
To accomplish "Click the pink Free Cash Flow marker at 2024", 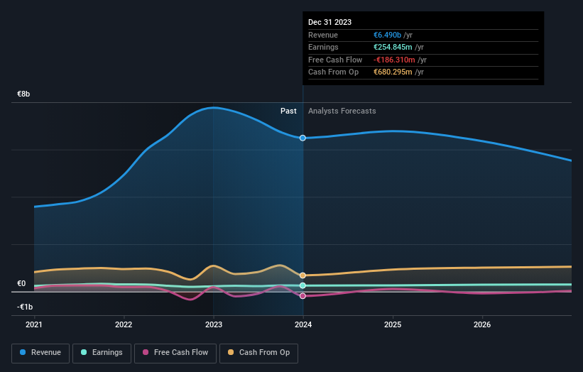I will [303, 296].
